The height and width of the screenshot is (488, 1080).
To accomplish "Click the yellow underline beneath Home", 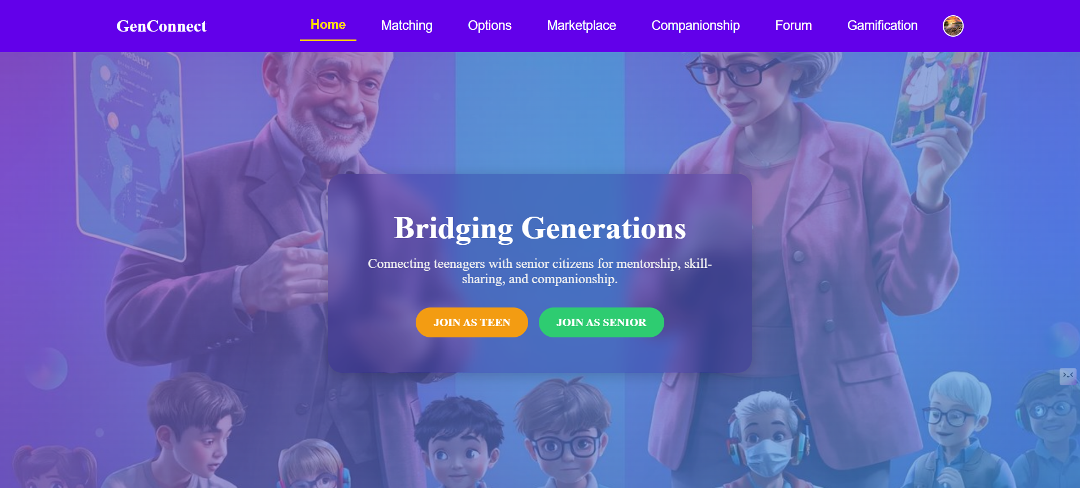I will click(x=328, y=40).
